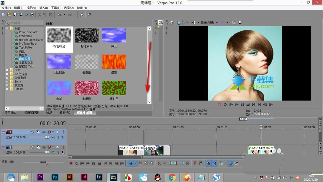Mute track 1

pos(57,132)
